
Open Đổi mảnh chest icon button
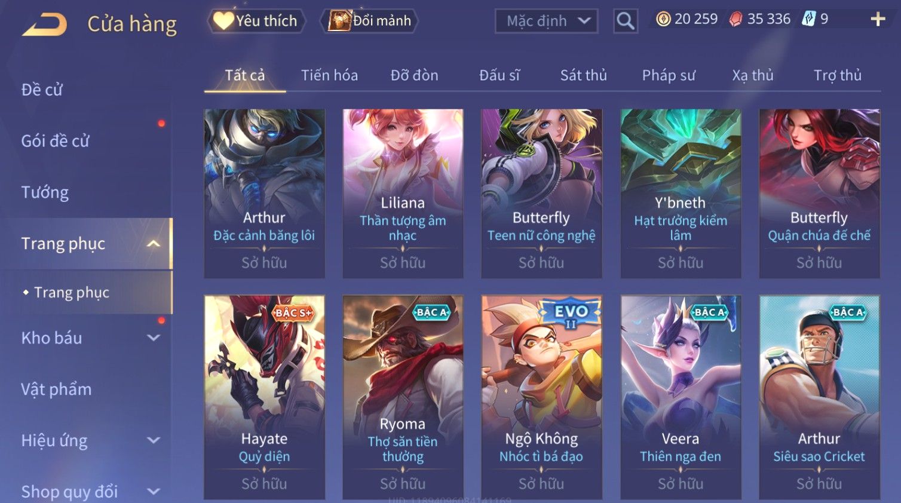pos(369,21)
